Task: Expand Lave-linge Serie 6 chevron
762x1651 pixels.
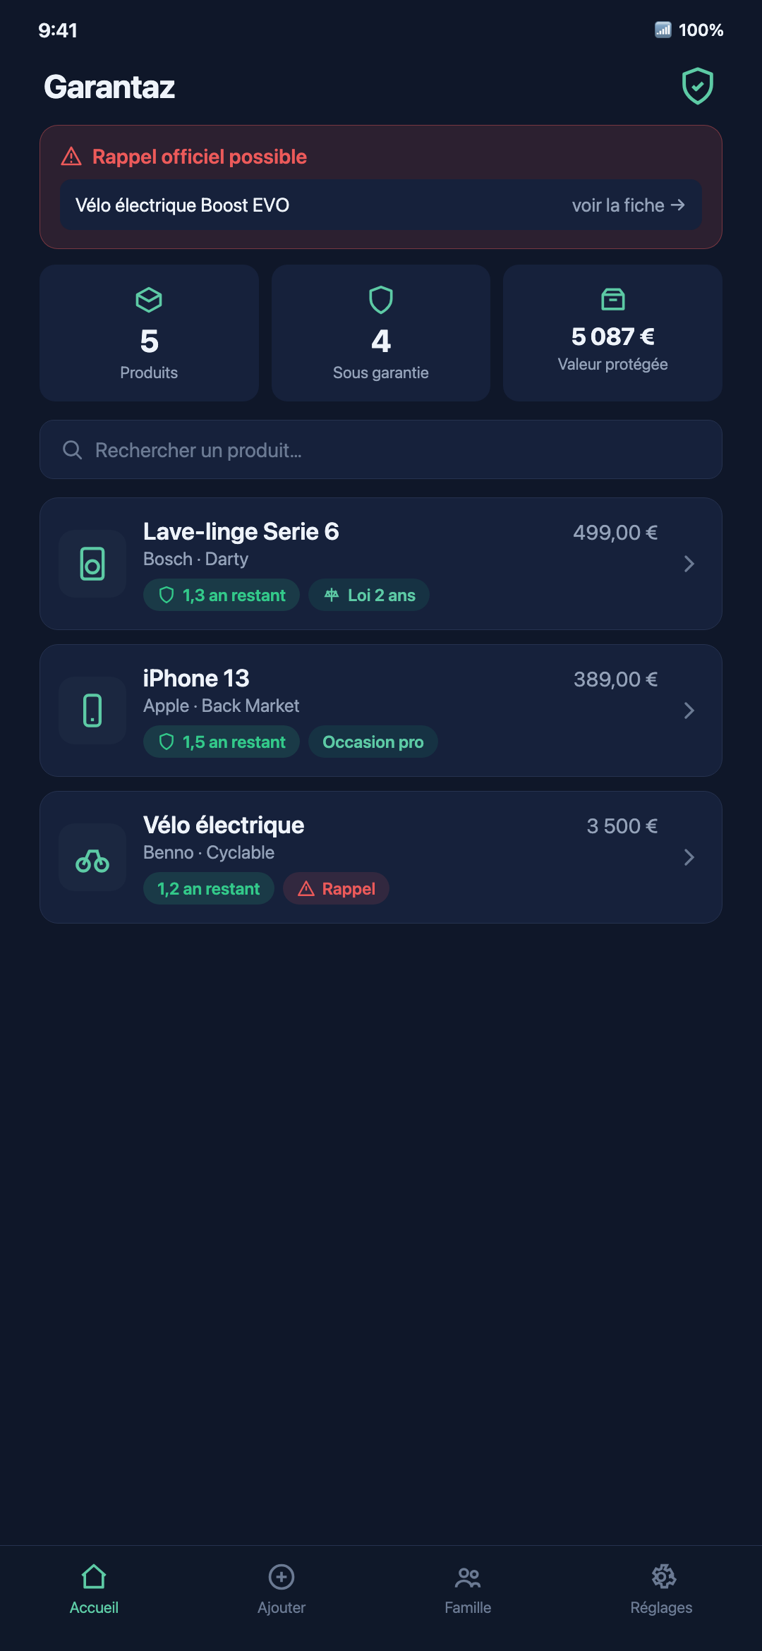Action: [x=689, y=564]
